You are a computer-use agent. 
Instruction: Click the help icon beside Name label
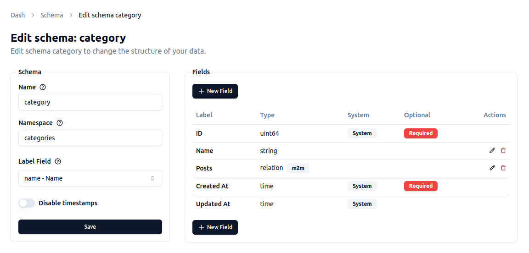tap(43, 87)
